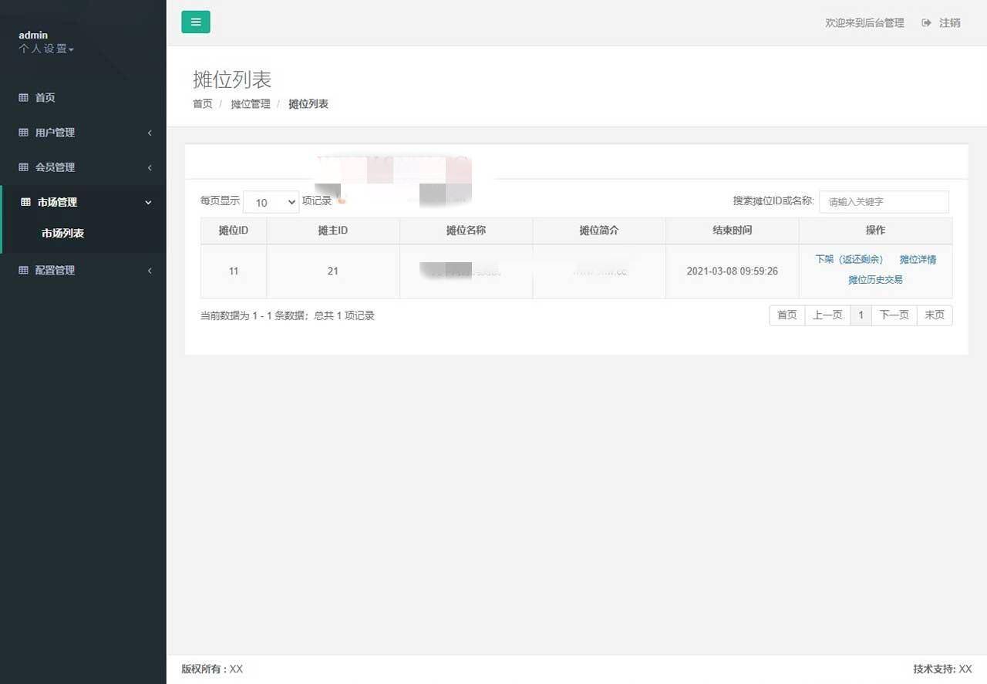Open 摊位详情 for booth ID 11
This screenshot has width=987, height=684.
coord(918,259)
